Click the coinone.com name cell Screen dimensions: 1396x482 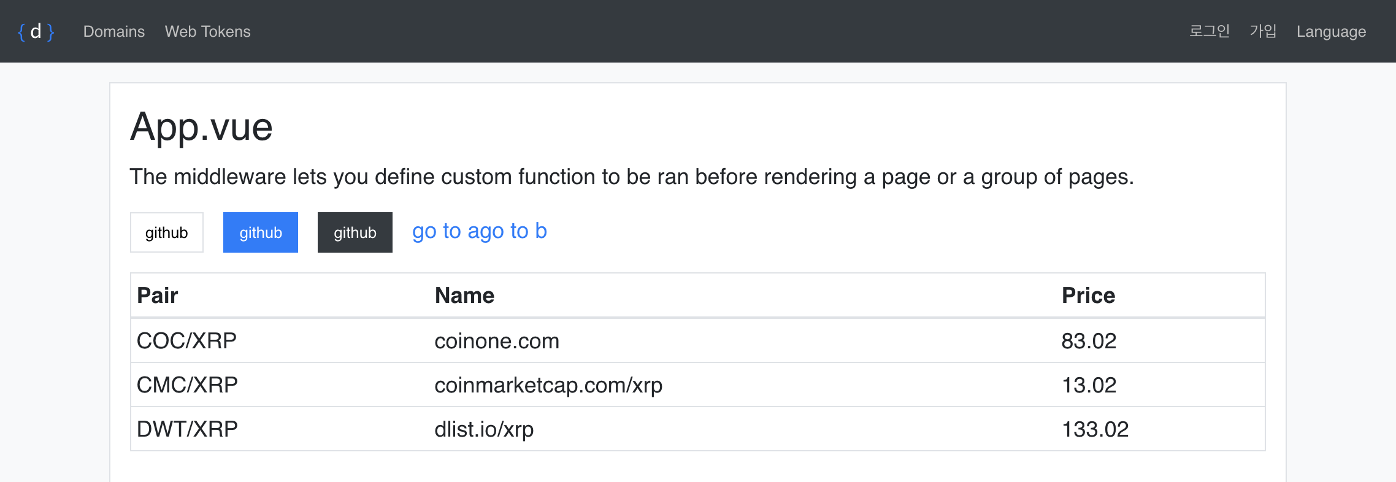tap(497, 340)
